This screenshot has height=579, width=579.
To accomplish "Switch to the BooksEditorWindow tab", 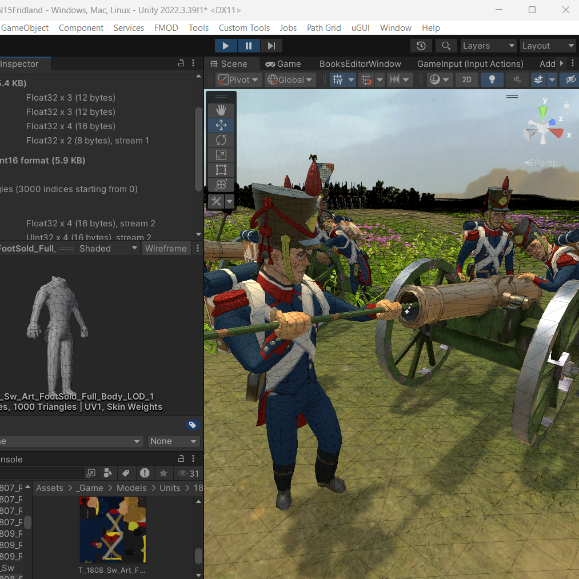I will (360, 64).
